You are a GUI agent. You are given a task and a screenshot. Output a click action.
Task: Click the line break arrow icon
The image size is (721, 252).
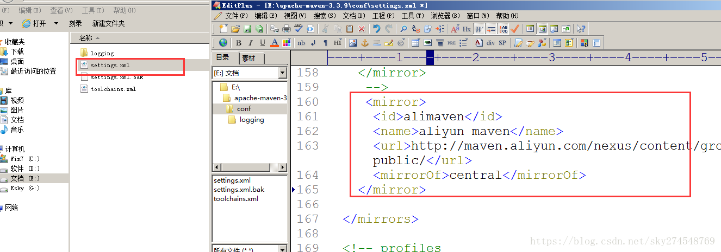pyautogui.click(x=313, y=43)
